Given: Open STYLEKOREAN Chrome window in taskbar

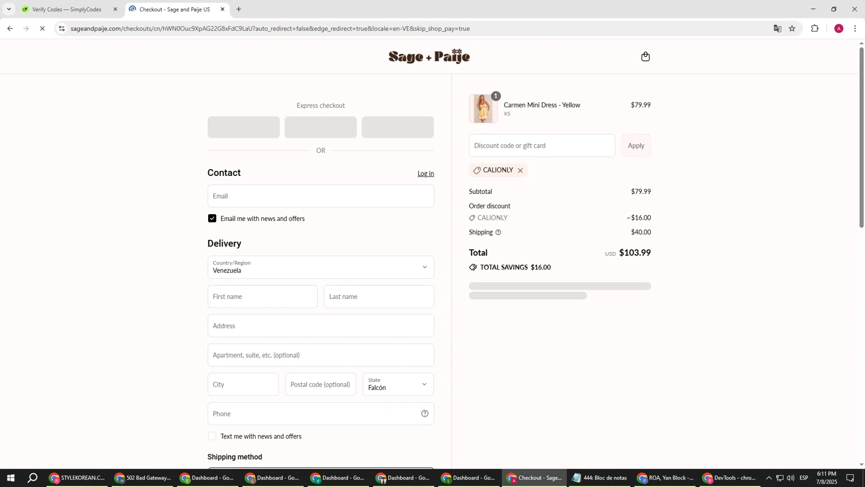Looking at the screenshot, I should pyautogui.click(x=77, y=478).
